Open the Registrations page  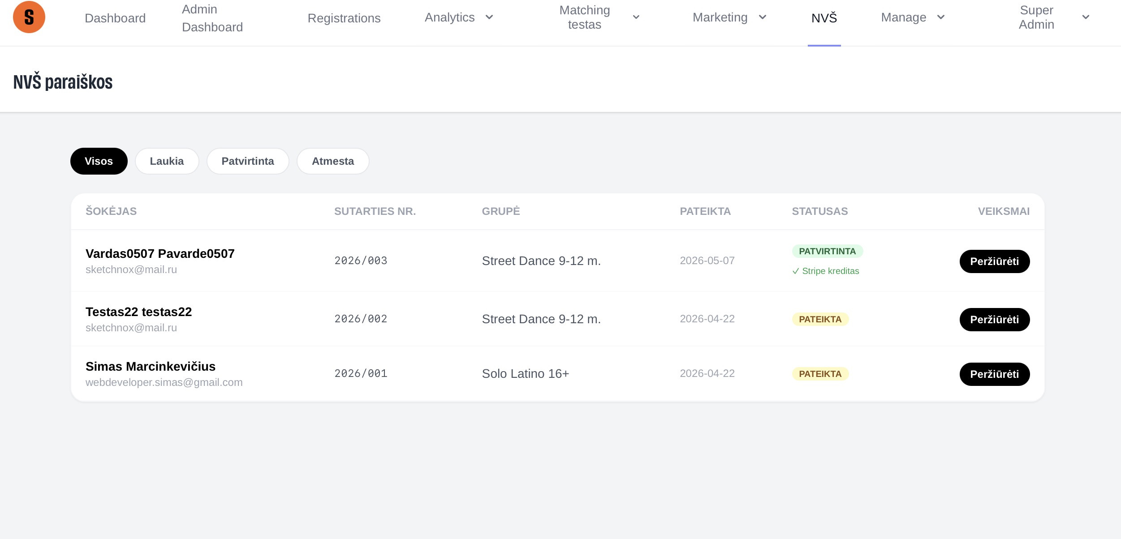[344, 18]
